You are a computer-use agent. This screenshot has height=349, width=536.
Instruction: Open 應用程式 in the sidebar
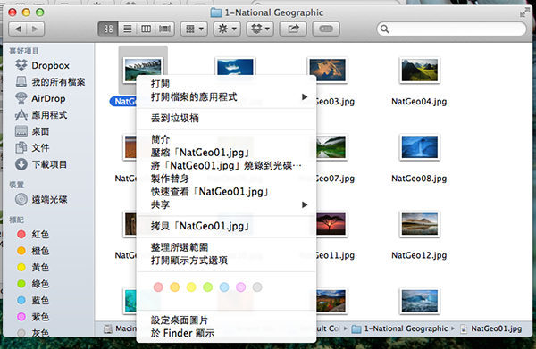pyautogui.click(x=41, y=115)
